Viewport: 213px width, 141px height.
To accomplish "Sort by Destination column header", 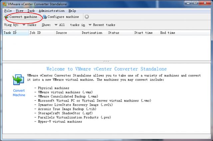I will click(x=94, y=33).
